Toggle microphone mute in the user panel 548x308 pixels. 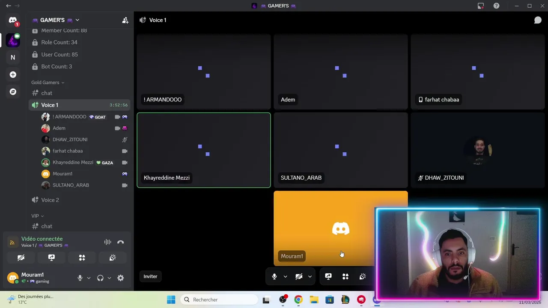[80, 278]
